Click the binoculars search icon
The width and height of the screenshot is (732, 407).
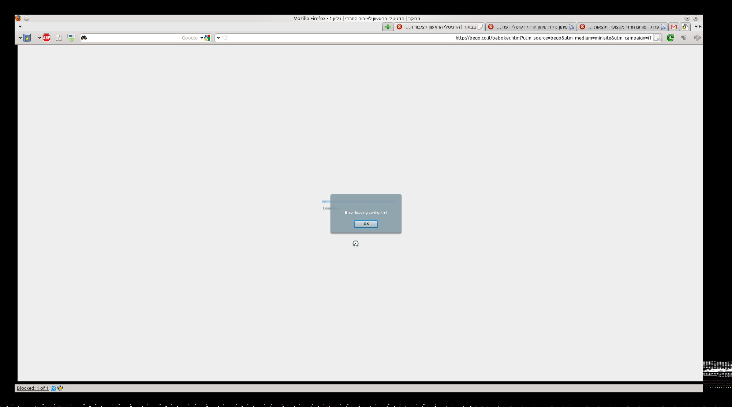point(84,38)
